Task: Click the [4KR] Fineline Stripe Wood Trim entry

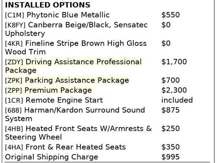Action: point(76,48)
